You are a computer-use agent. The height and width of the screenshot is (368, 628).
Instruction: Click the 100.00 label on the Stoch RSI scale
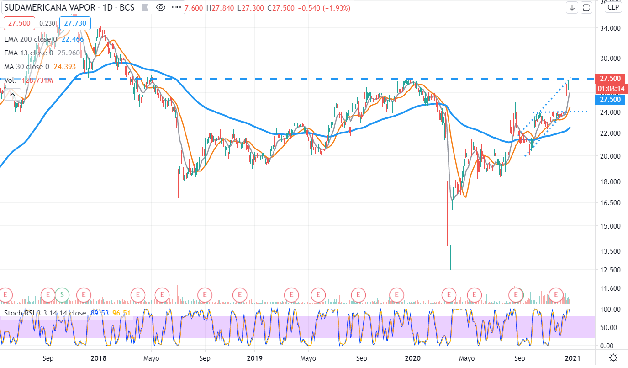tap(610, 309)
